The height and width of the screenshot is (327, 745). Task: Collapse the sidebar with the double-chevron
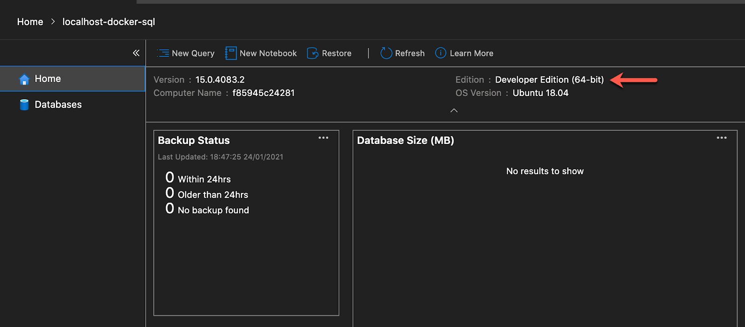136,53
